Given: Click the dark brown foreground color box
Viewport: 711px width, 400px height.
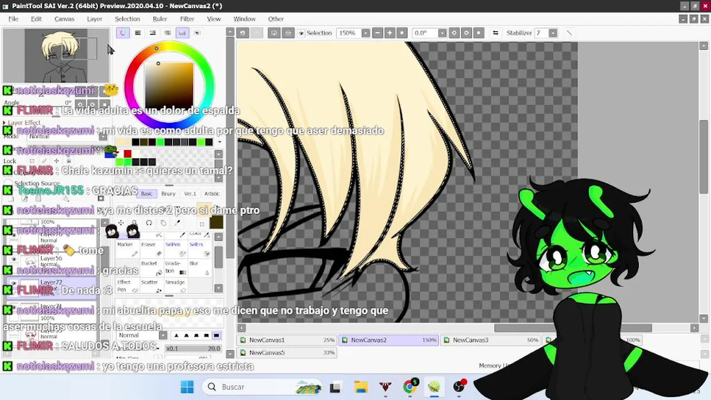Looking at the screenshot, I should 216,222.
